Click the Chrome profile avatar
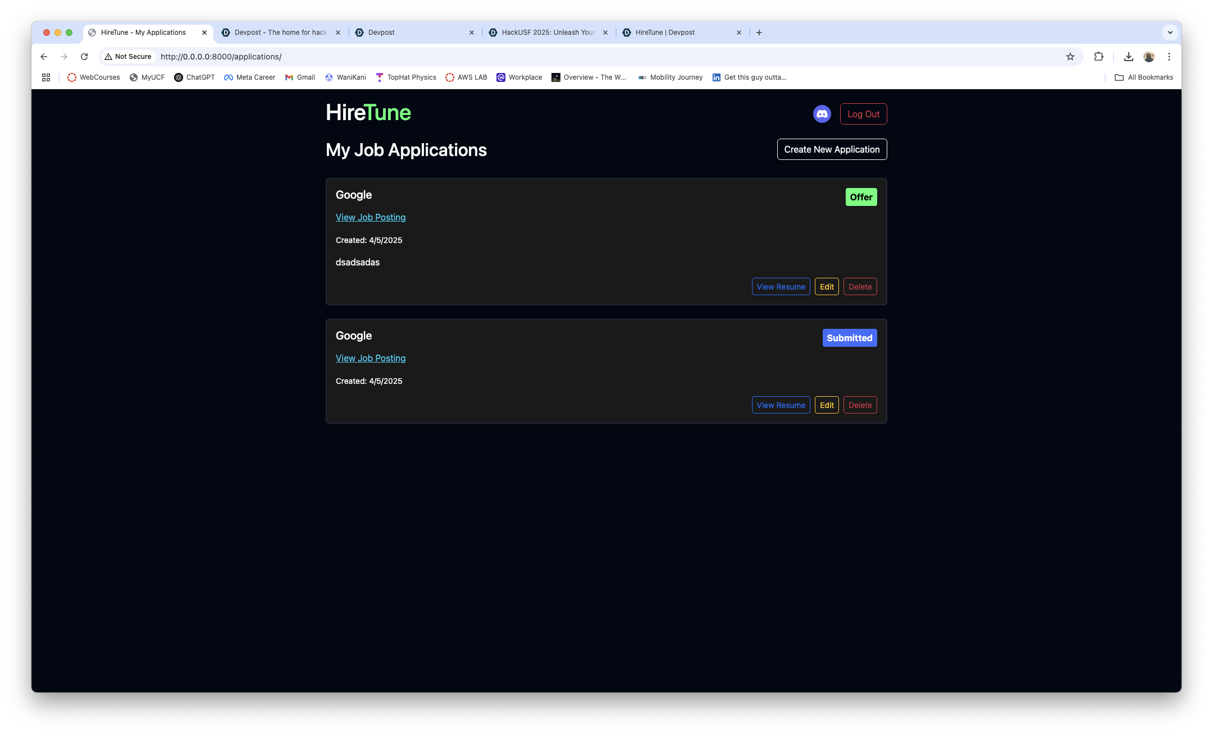This screenshot has height=734, width=1213. click(x=1148, y=57)
